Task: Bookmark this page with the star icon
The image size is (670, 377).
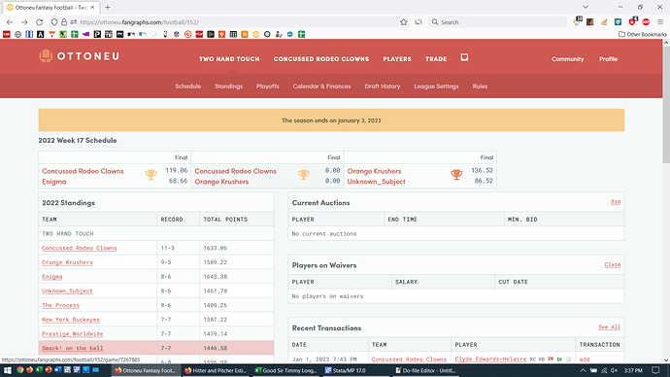Action: click(x=404, y=22)
